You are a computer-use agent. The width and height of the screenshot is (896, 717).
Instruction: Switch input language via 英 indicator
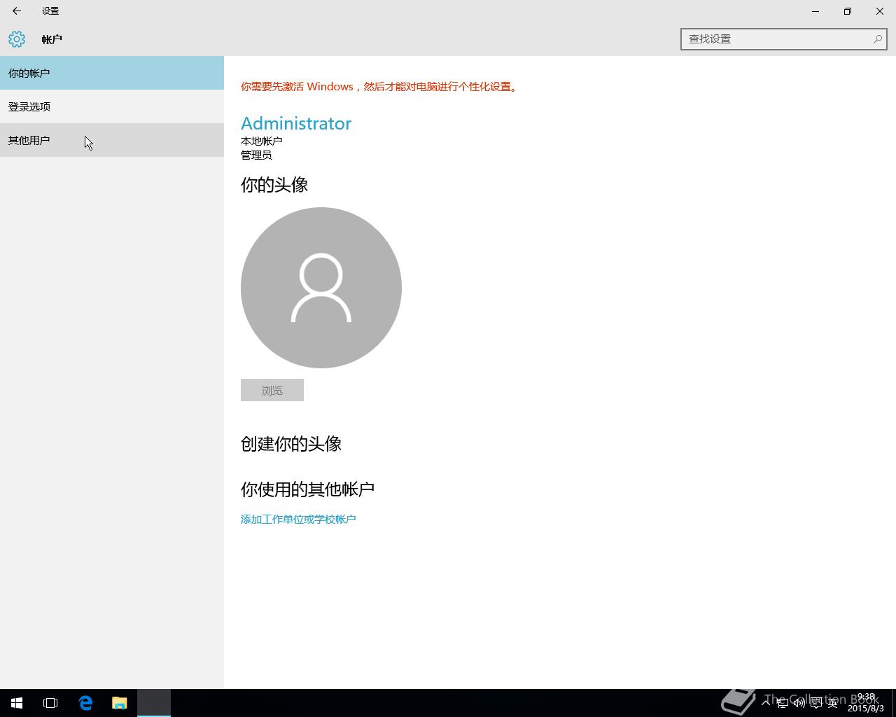tap(833, 703)
